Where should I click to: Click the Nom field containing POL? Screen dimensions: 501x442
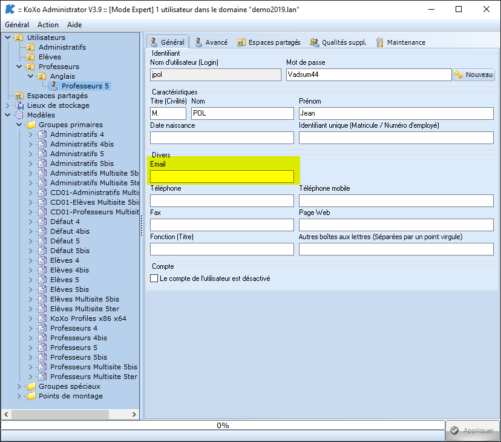point(243,113)
